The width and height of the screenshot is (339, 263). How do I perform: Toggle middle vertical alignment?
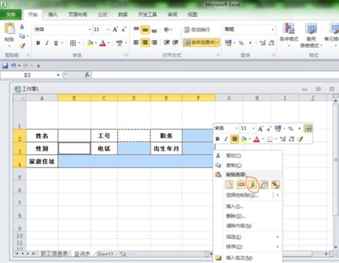coord(145,30)
